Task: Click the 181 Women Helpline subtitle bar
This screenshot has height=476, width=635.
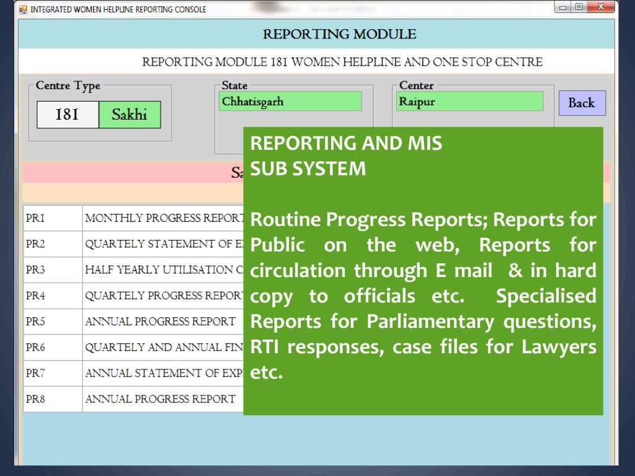Action: point(342,62)
